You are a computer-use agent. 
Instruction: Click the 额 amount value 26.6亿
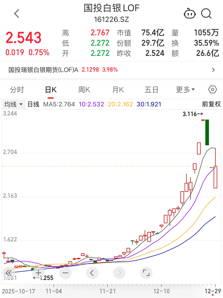point(207,53)
